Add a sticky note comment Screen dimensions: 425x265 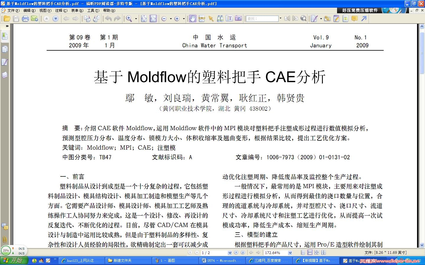coord(354,19)
